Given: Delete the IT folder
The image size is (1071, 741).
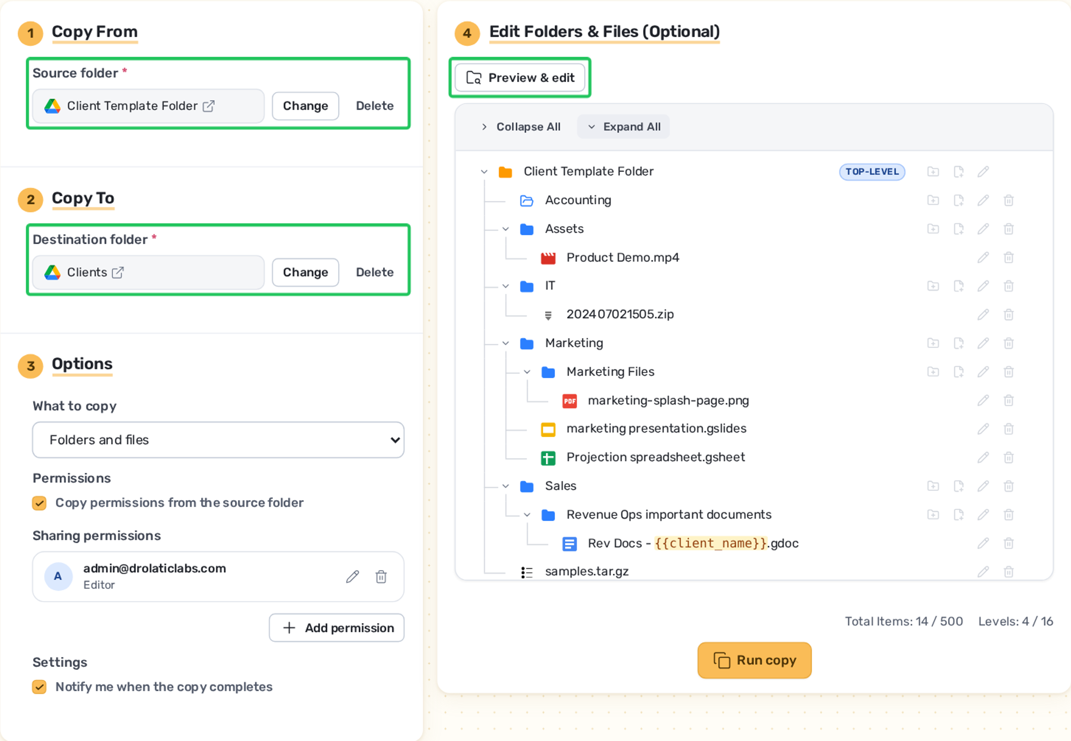Looking at the screenshot, I should [1009, 286].
